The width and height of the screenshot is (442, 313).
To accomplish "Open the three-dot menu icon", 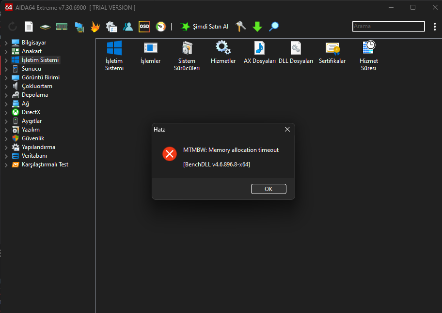I will [435, 27].
